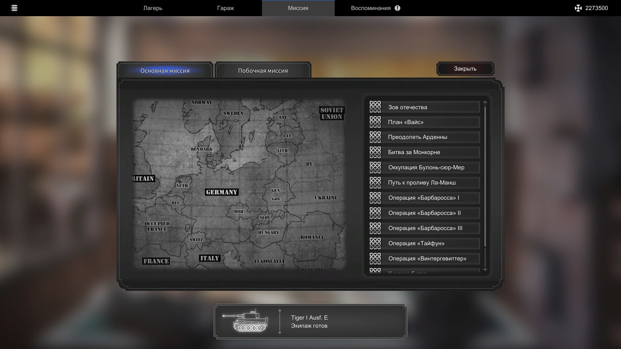
Task: Click knot emblem beside Битва за Монкорне
Action: [x=375, y=152]
